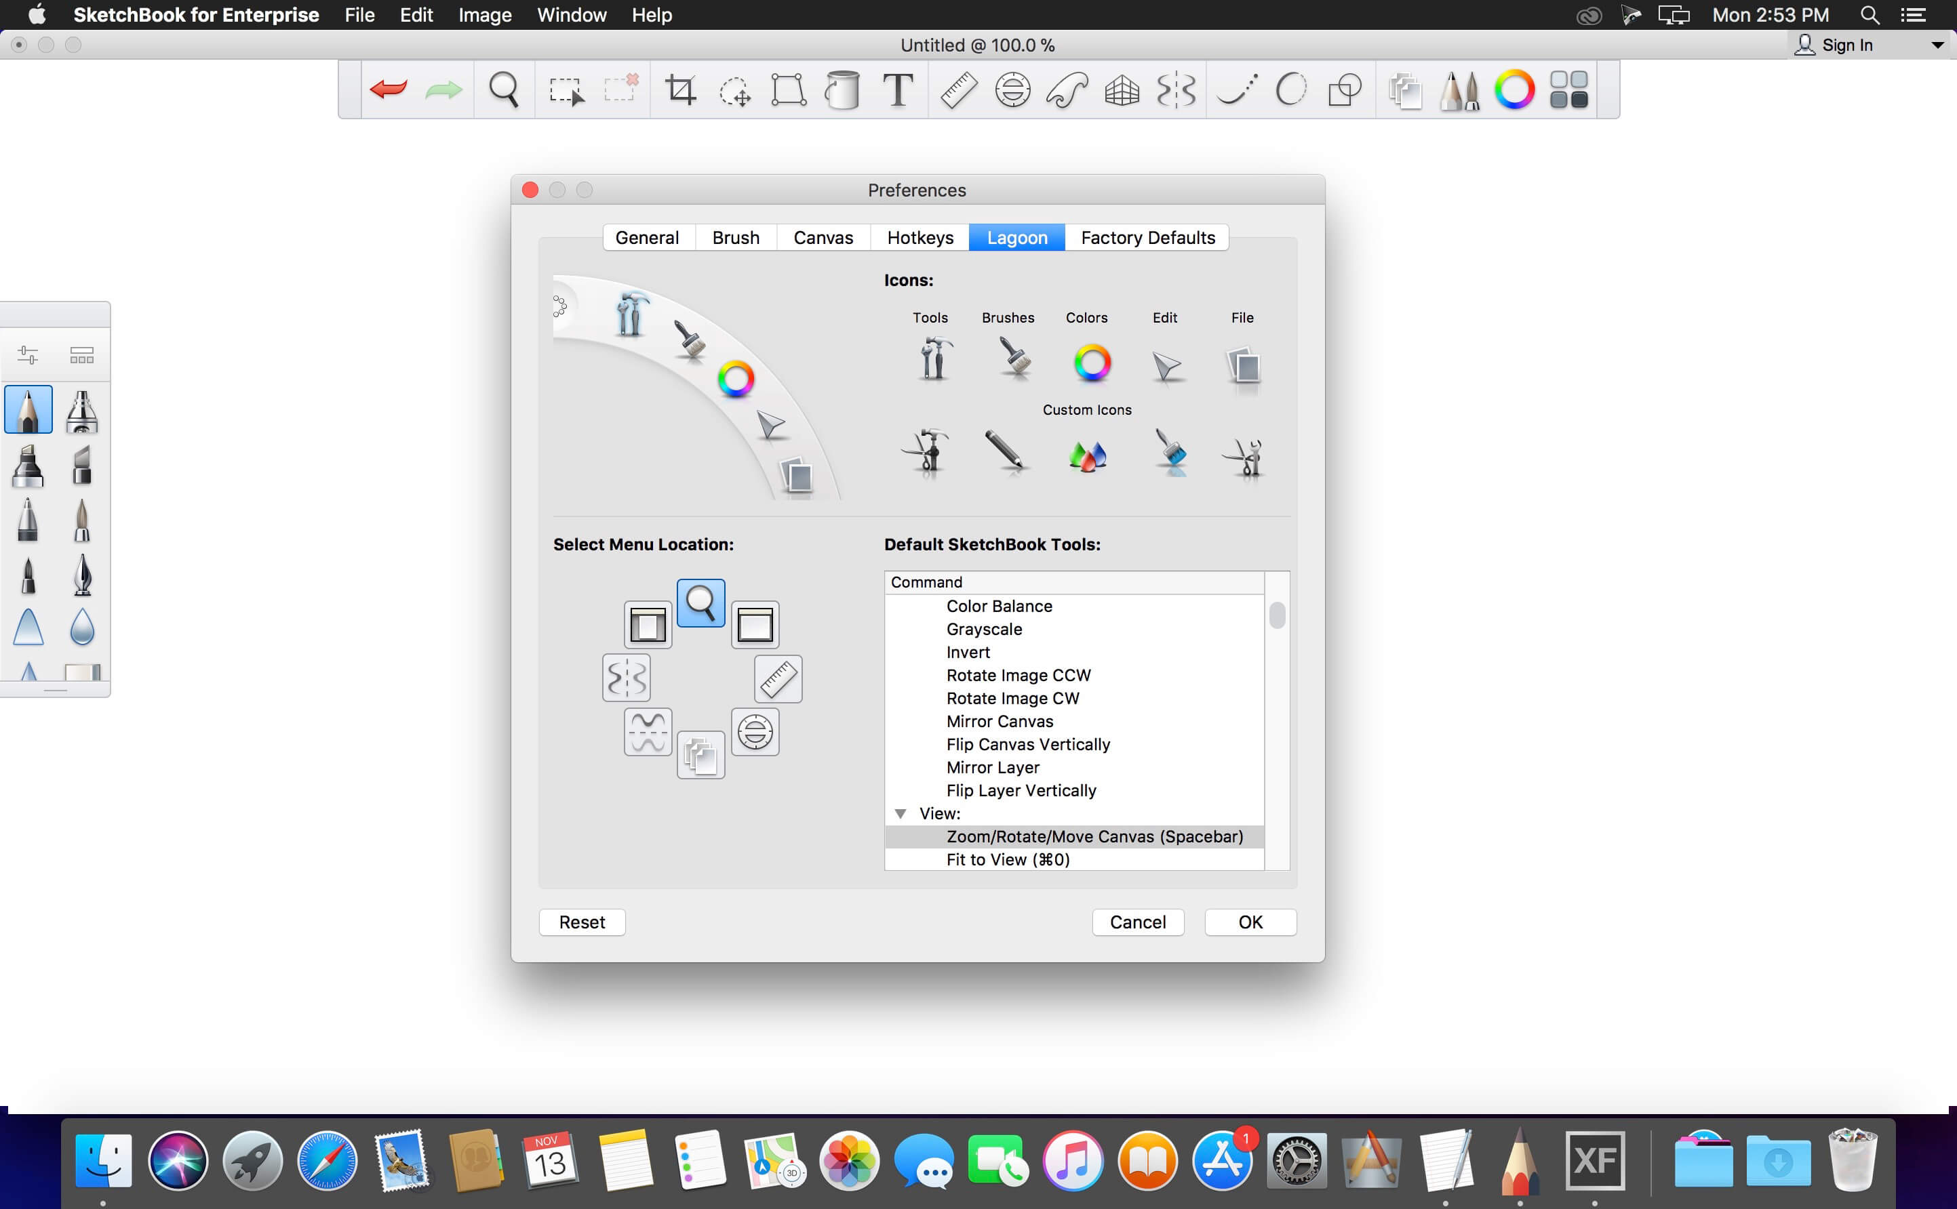Select the pencil brush in brush palette

coord(28,409)
